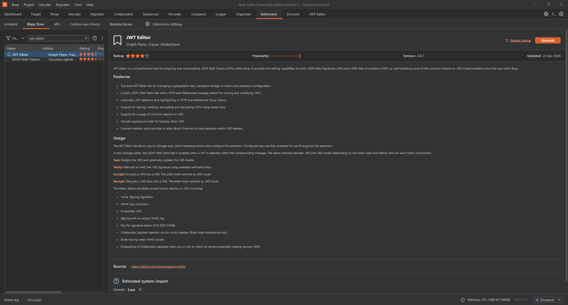Click the 'Updated: 23 Apr 2026' text
The image size is (568, 305).
(544, 56)
